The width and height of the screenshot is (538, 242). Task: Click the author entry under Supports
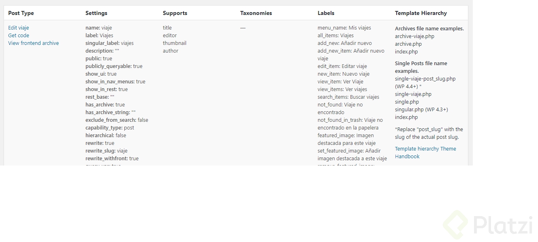(x=171, y=51)
